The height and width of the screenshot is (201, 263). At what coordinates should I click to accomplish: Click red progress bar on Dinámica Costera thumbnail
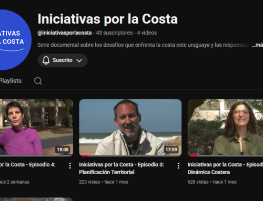[194, 155]
